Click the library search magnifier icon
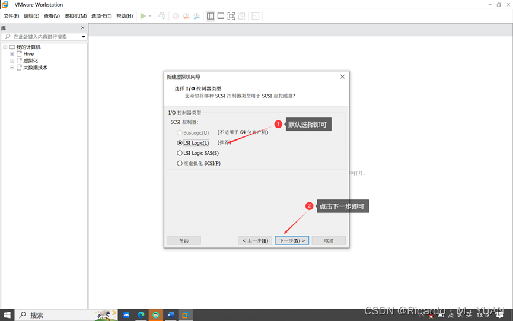Viewport: 513px width, 321px height. tap(8, 36)
